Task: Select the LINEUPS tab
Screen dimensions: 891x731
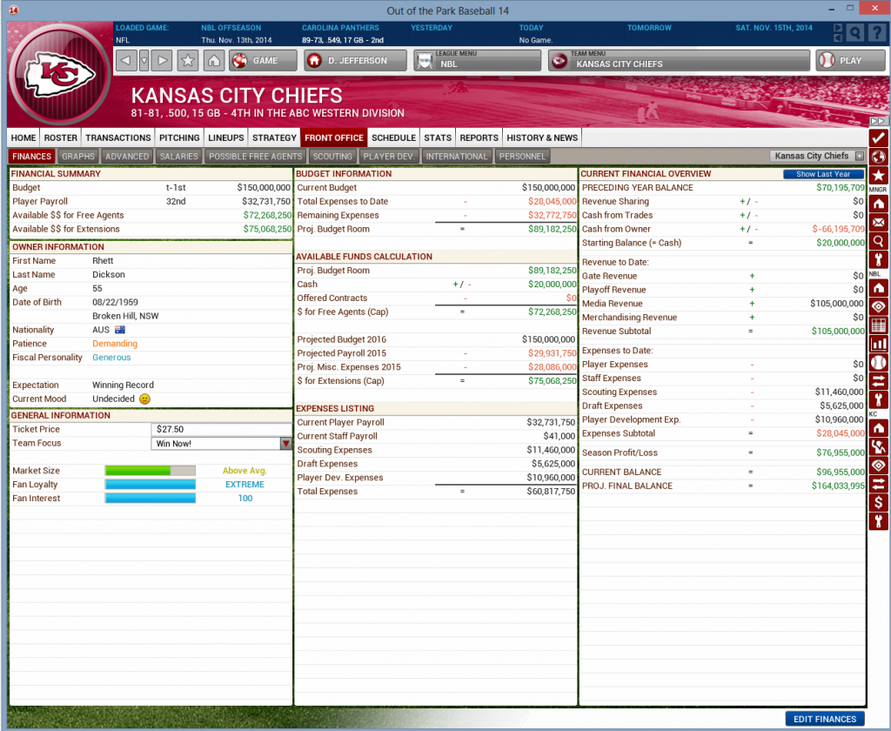Action: (226, 137)
